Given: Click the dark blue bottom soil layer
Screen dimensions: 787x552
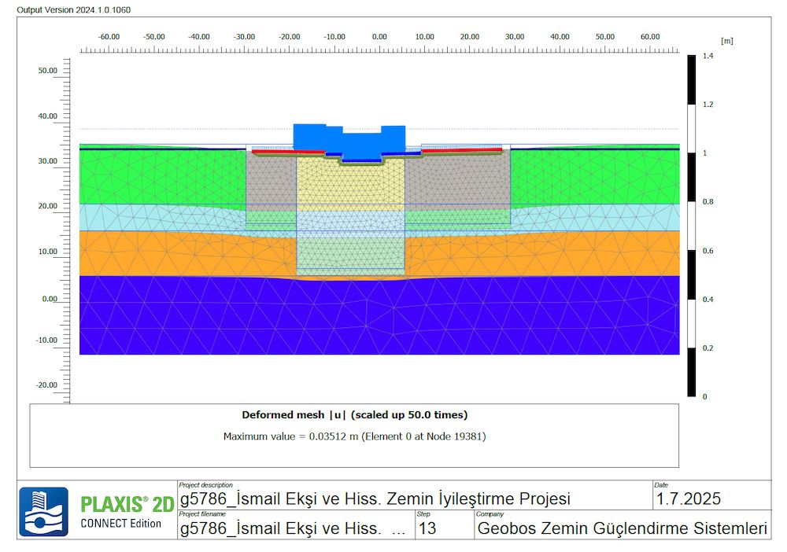Looking at the screenshot, I should tap(378, 315).
